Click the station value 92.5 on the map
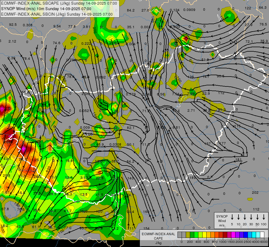The image size is (269, 247). [x=13, y=24]
